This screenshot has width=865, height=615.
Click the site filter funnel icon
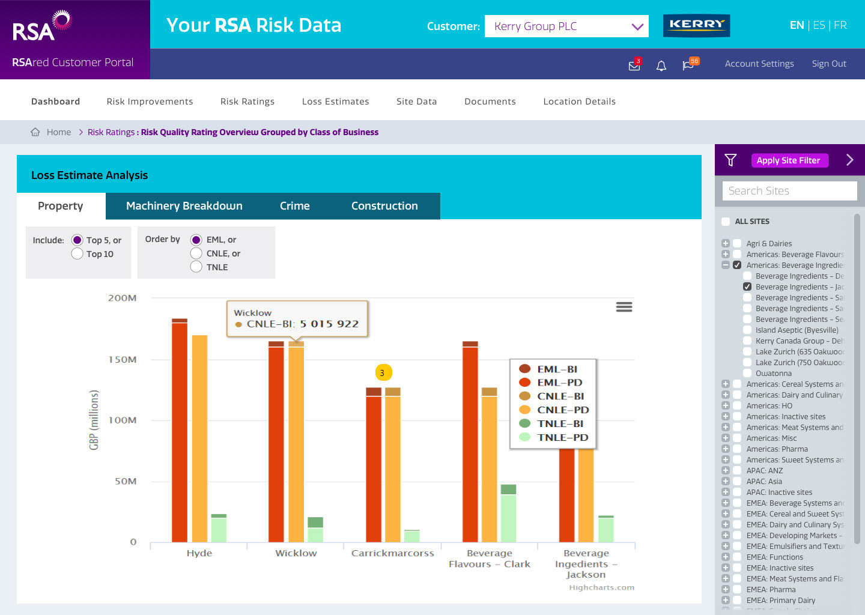[730, 160]
